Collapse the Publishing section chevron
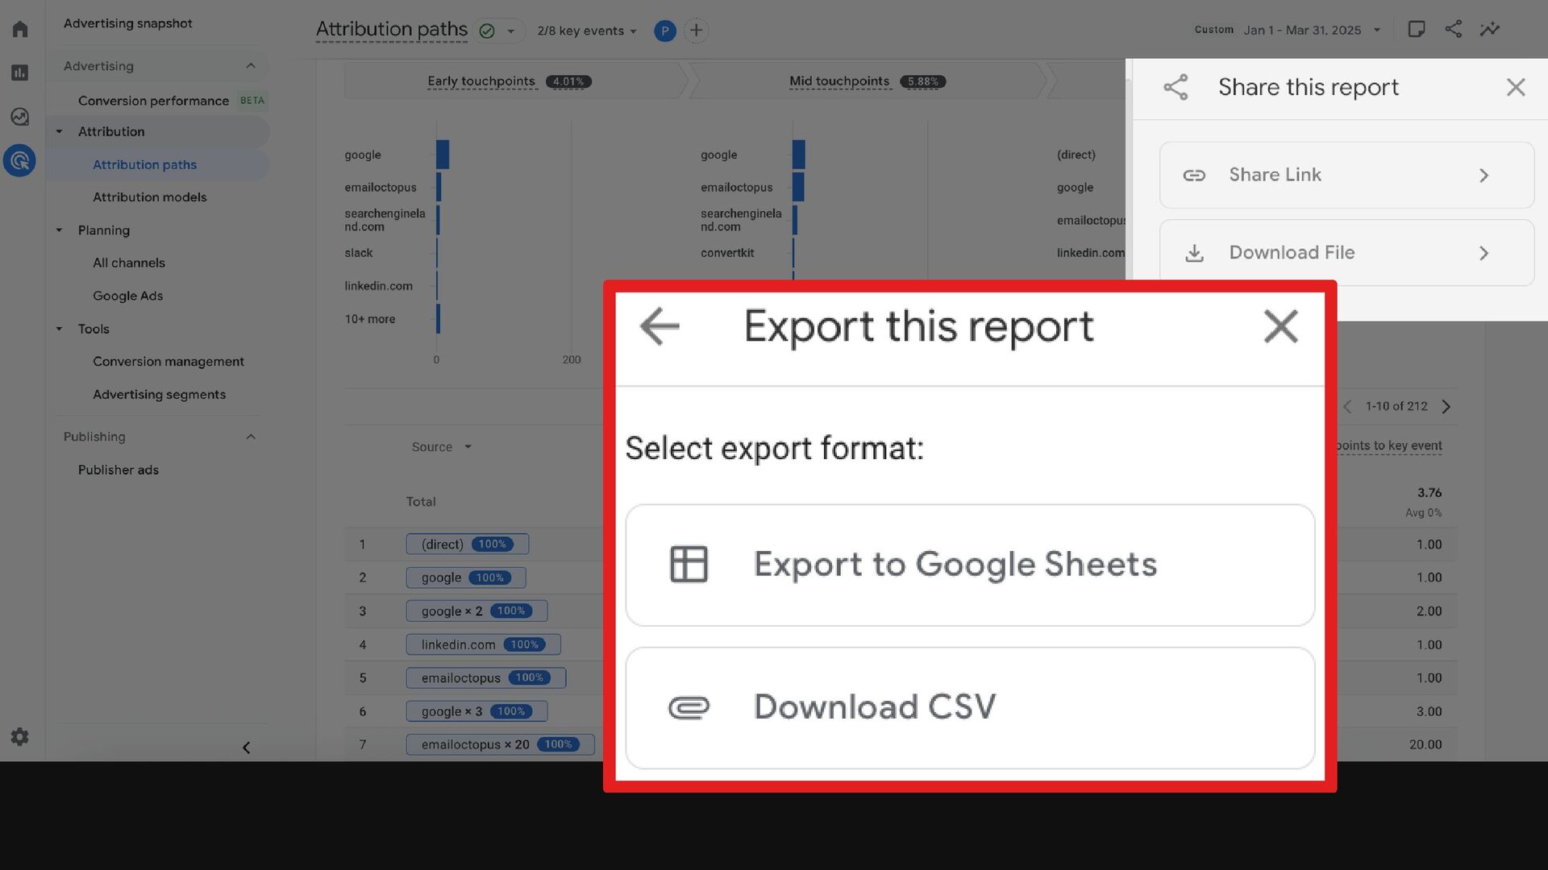 pyautogui.click(x=251, y=437)
